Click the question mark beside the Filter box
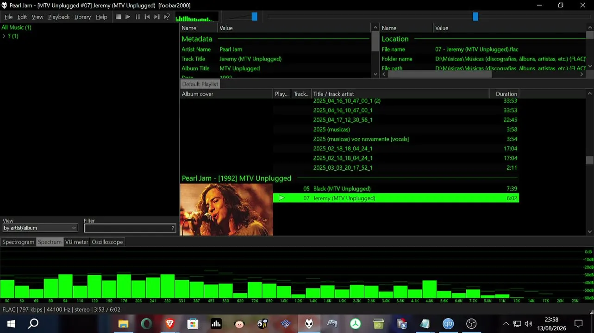 [173, 228]
